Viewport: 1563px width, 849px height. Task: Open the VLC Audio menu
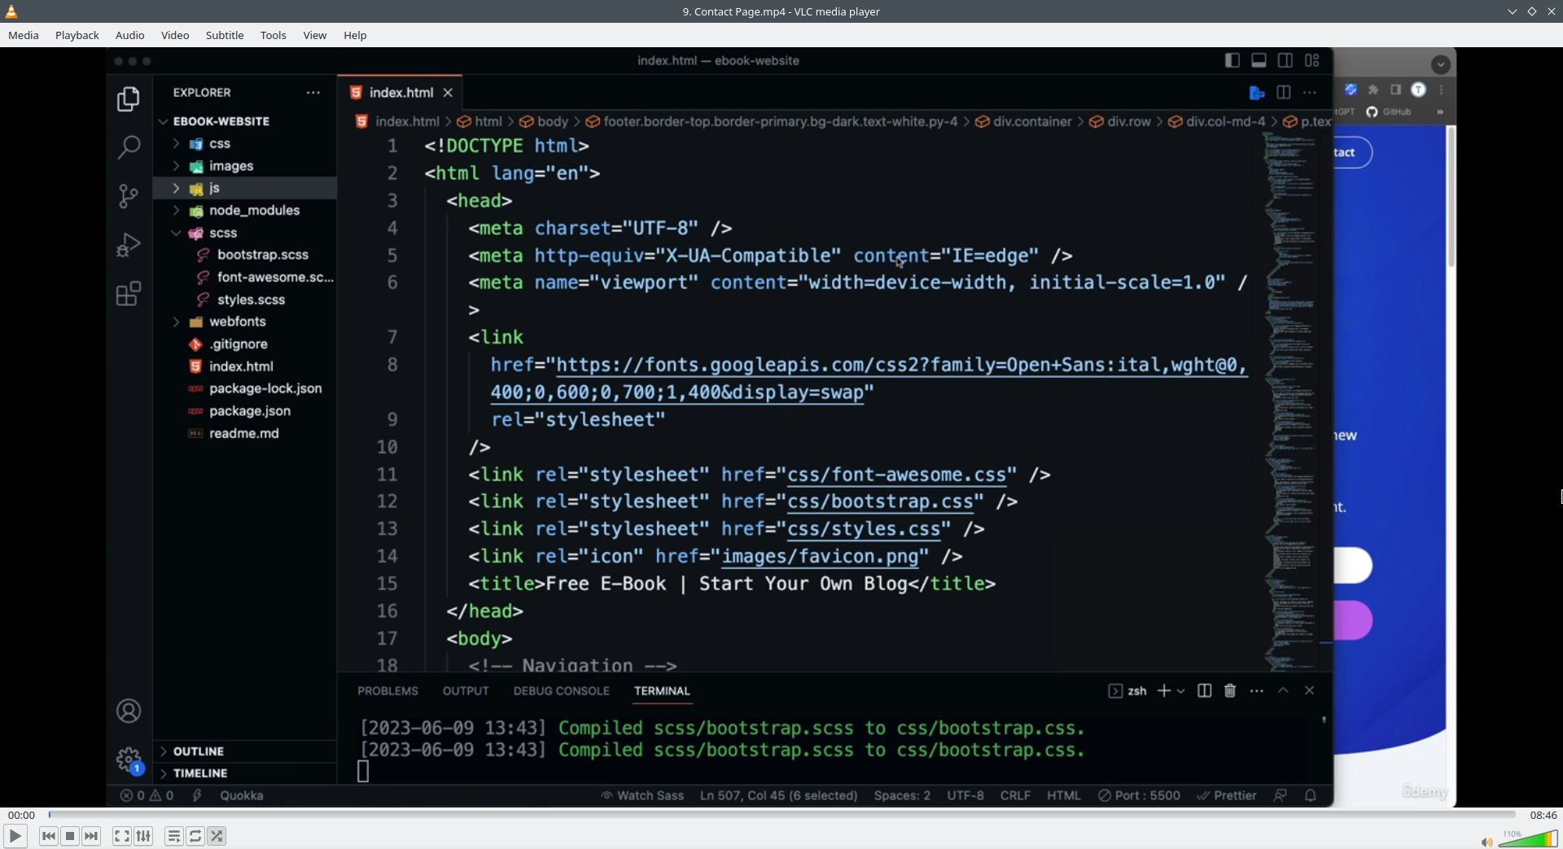pyautogui.click(x=130, y=35)
